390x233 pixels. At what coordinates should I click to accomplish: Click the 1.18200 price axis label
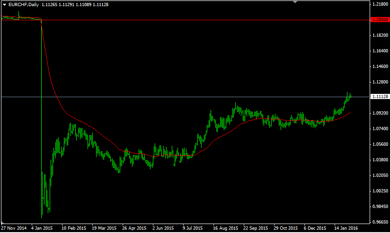click(380, 35)
